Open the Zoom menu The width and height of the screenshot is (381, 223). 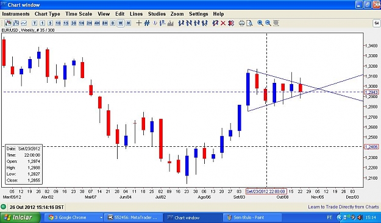[x=177, y=14]
